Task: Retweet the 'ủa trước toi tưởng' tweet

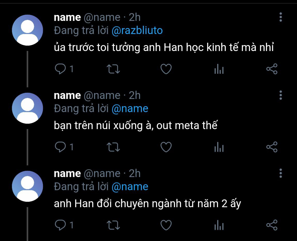Action: 113,69
